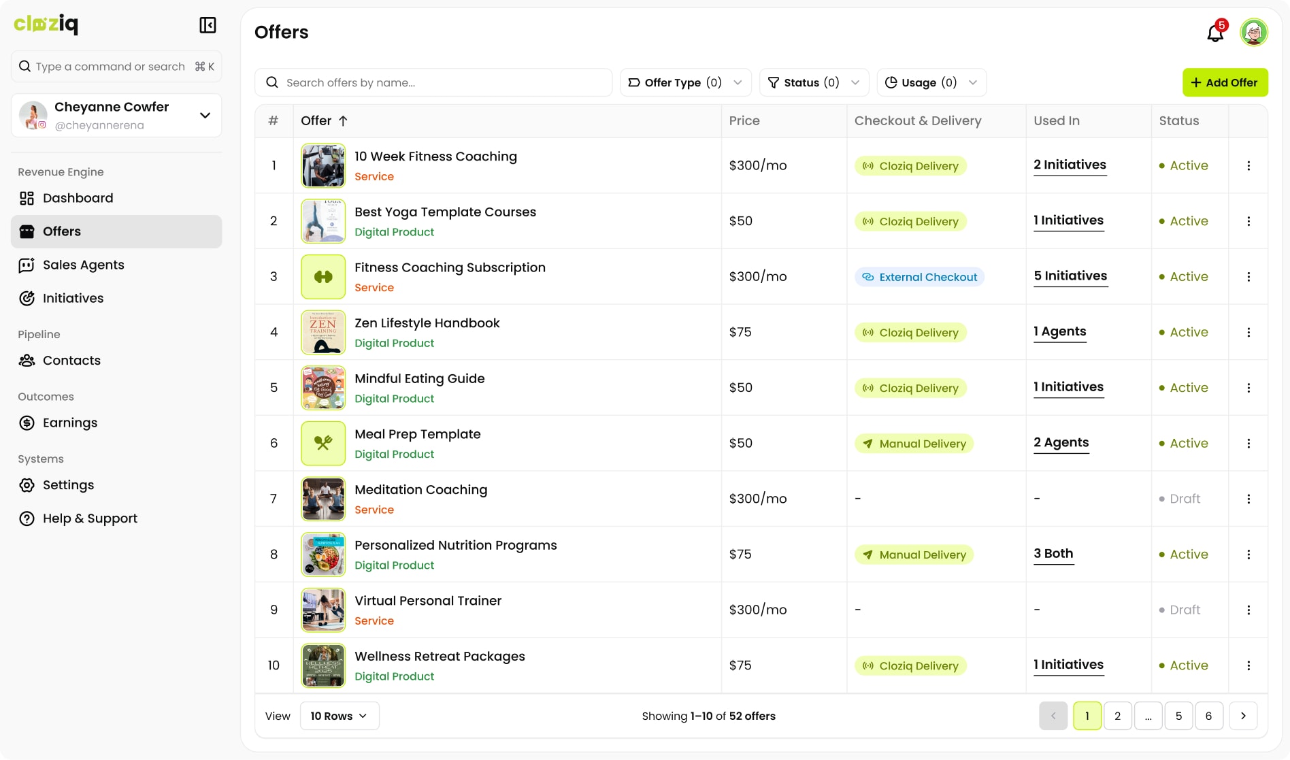Image resolution: width=1290 pixels, height=760 pixels.
Task: Click Checkout & Delivery column header
Action: point(918,120)
